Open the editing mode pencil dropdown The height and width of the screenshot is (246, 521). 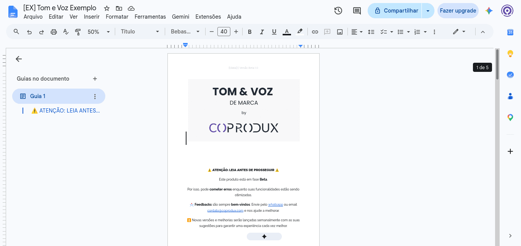pyautogui.click(x=459, y=32)
